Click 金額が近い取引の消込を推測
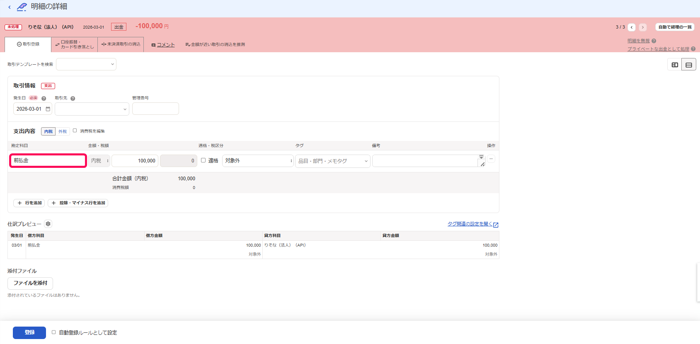700x344 pixels. [x=215, y=45]
